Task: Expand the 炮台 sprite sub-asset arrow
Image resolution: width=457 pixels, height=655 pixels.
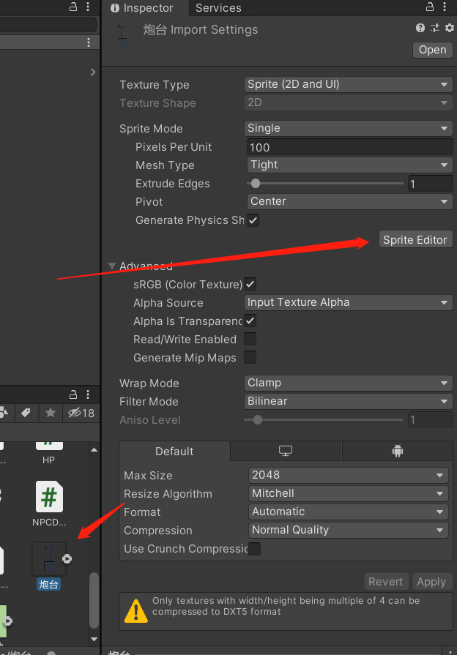Action: click(x=67, y=558)
